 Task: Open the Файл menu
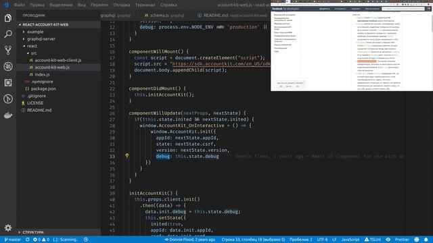[19, 5]
